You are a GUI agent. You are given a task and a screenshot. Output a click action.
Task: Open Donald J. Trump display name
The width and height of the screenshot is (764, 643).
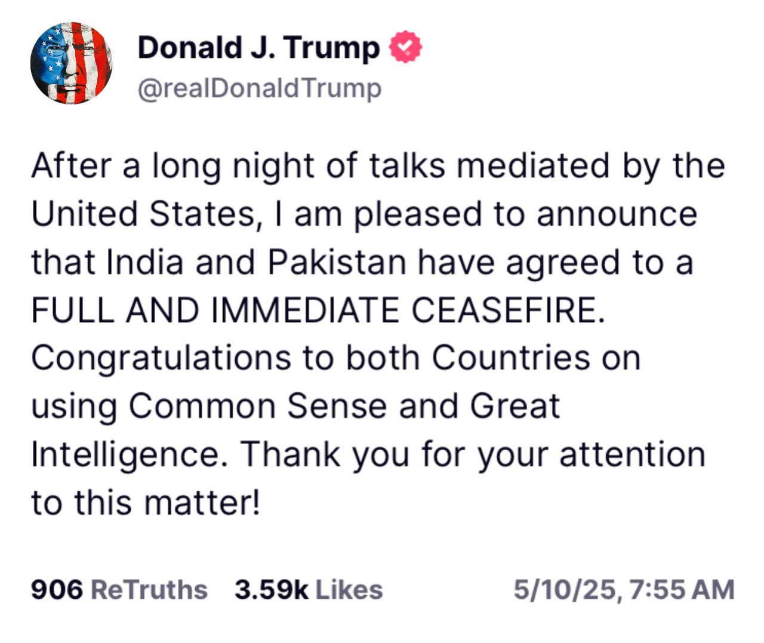[x=258, y=48]
